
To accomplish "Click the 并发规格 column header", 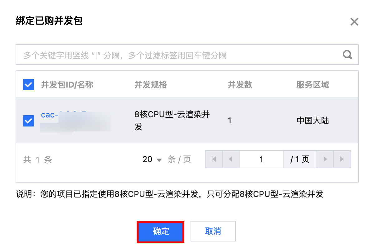I will pos(151,84).
